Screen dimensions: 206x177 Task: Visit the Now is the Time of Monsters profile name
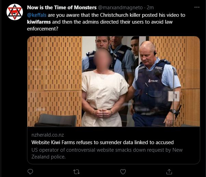coord(62,8)
